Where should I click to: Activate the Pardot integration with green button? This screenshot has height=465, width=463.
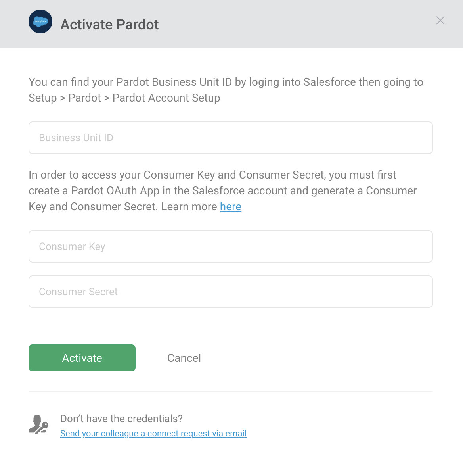coord(82,357)
